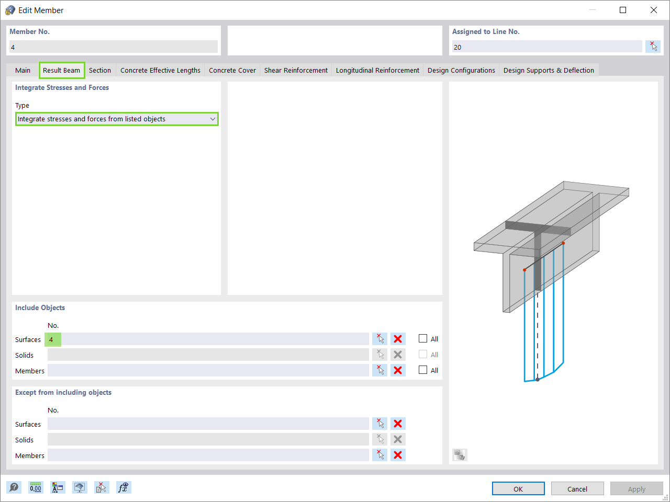Open the Shear Reinforcement tab
Screen dimensions: 670x502
(x=296, y=70)
